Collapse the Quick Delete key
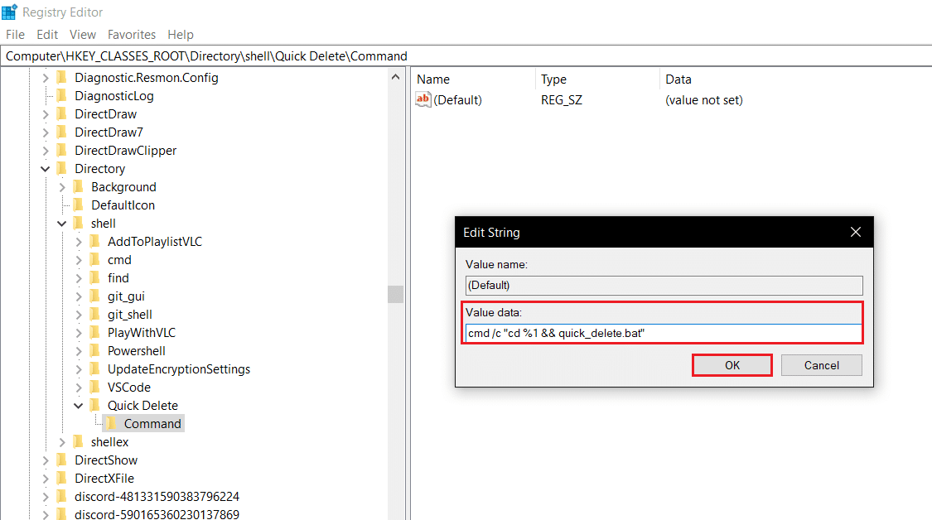 point(79,406)
